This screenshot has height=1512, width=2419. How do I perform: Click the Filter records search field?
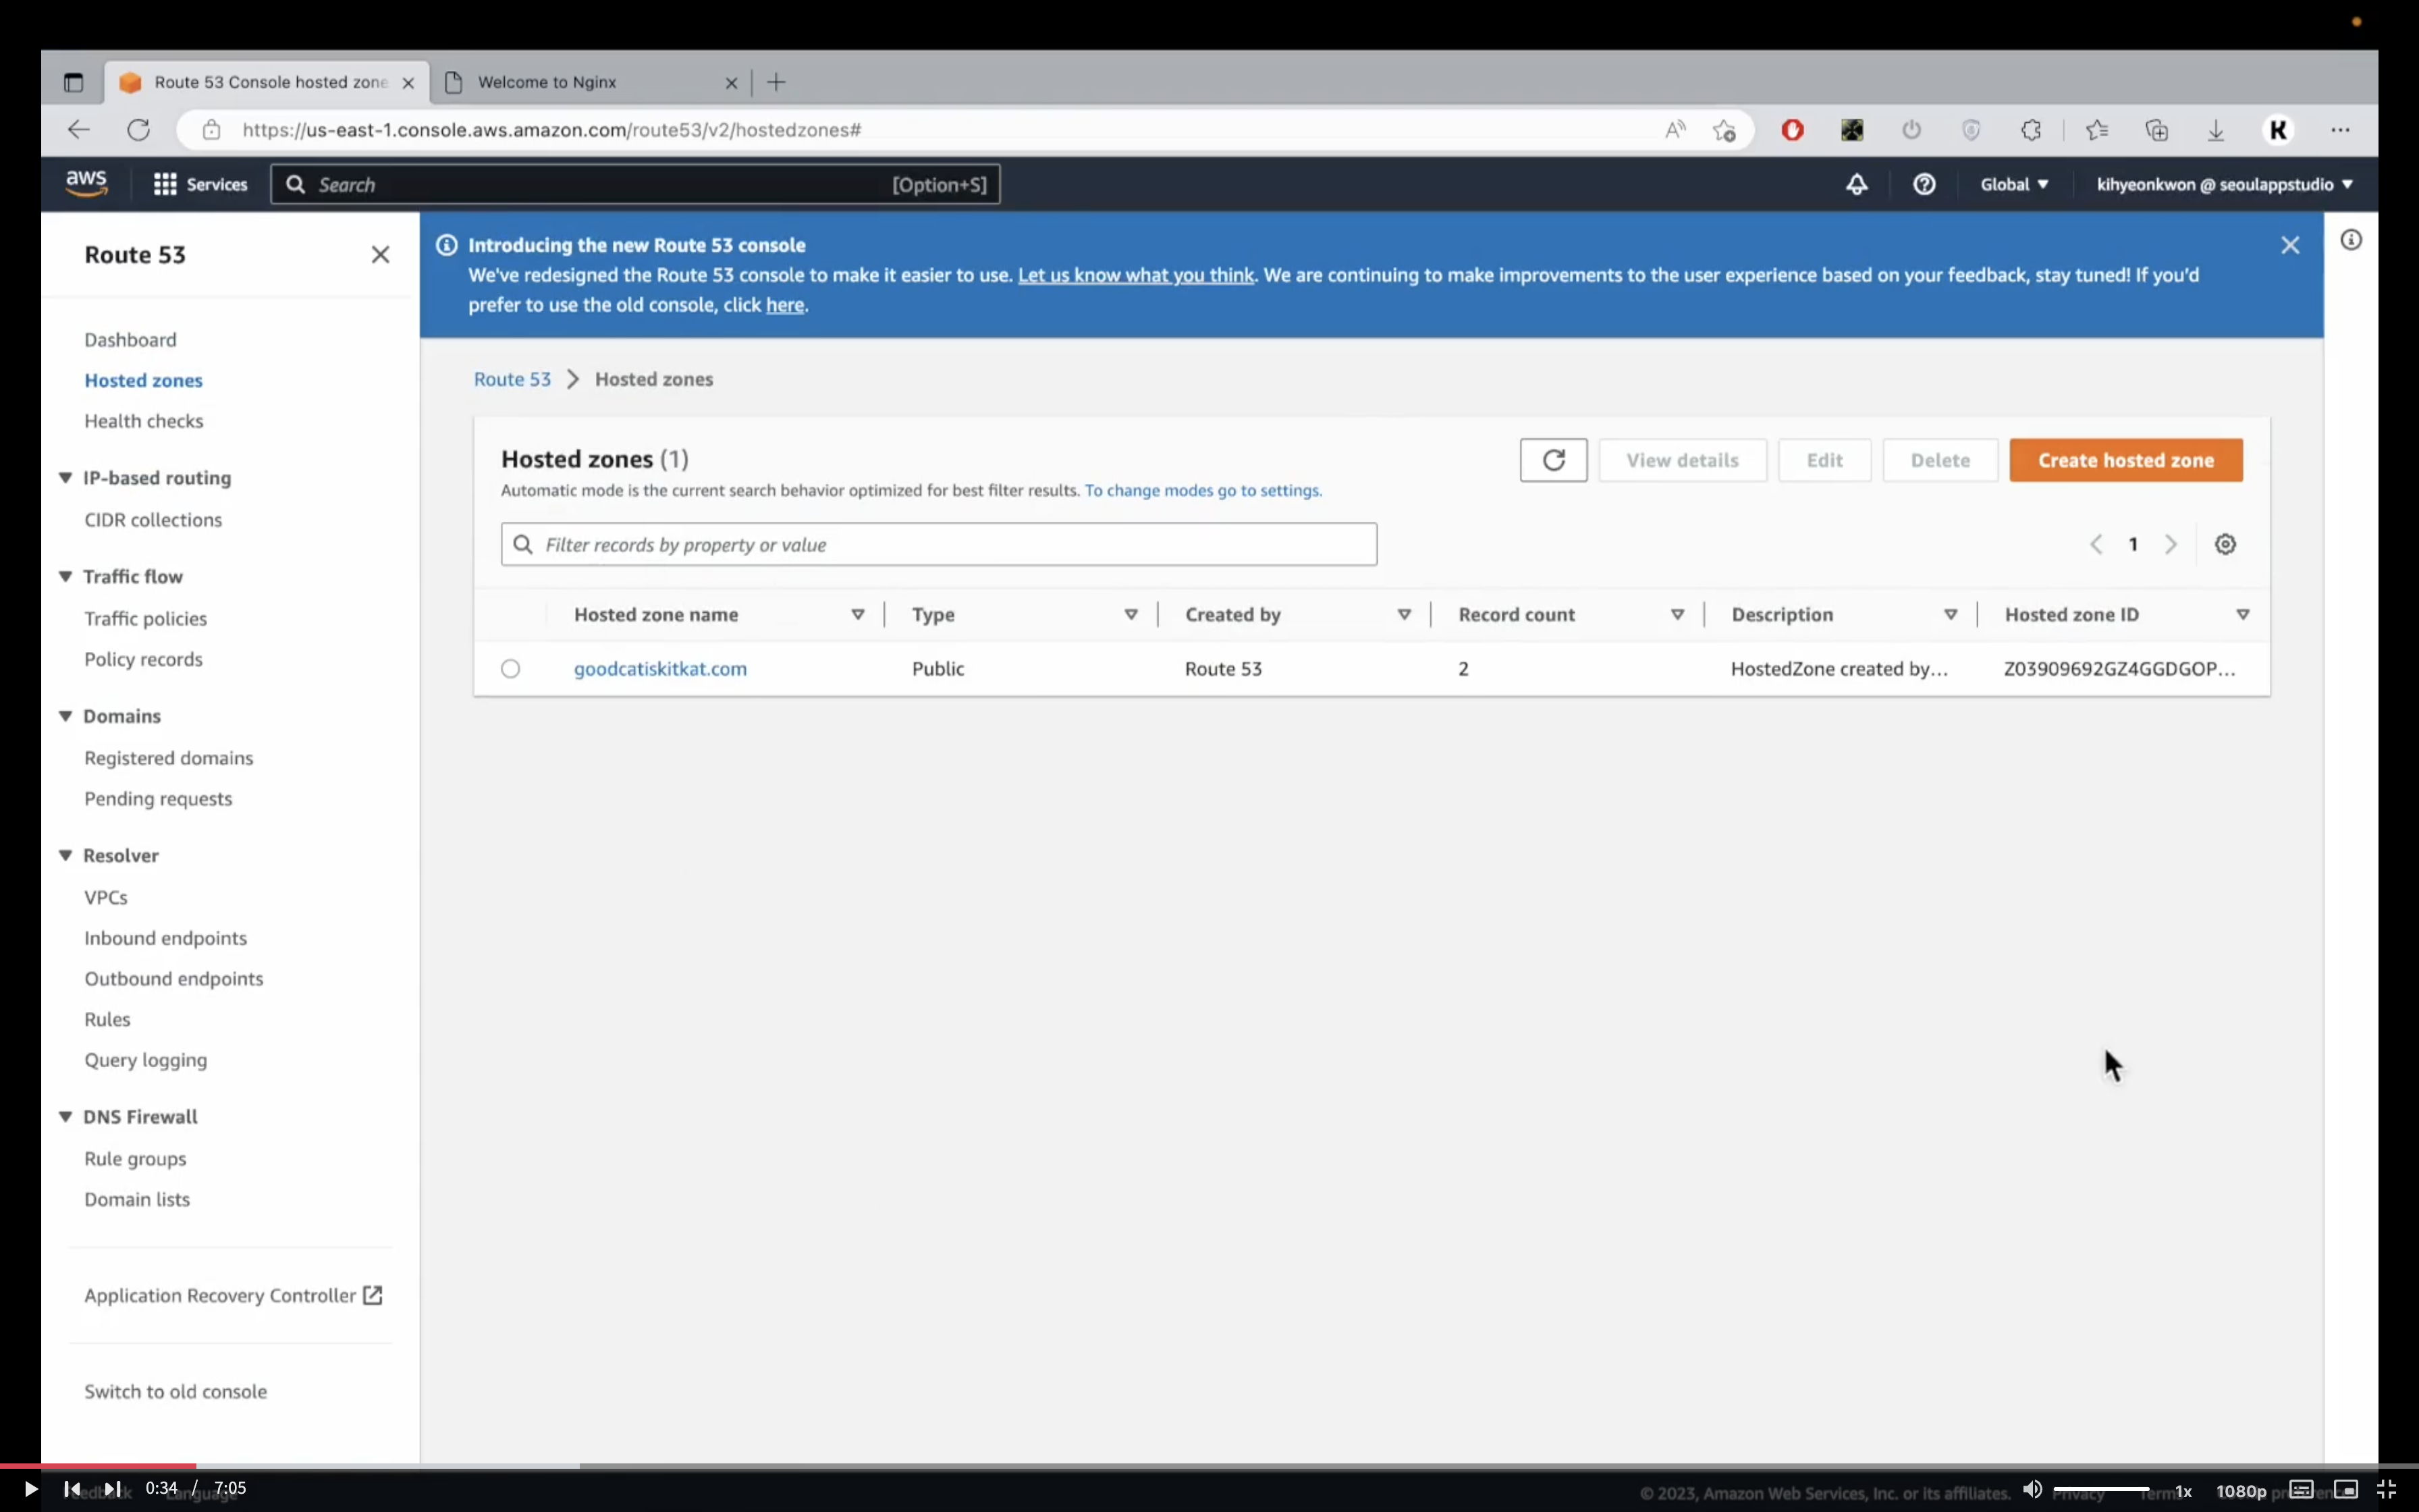pyautogui.click(x=940, y=545)
